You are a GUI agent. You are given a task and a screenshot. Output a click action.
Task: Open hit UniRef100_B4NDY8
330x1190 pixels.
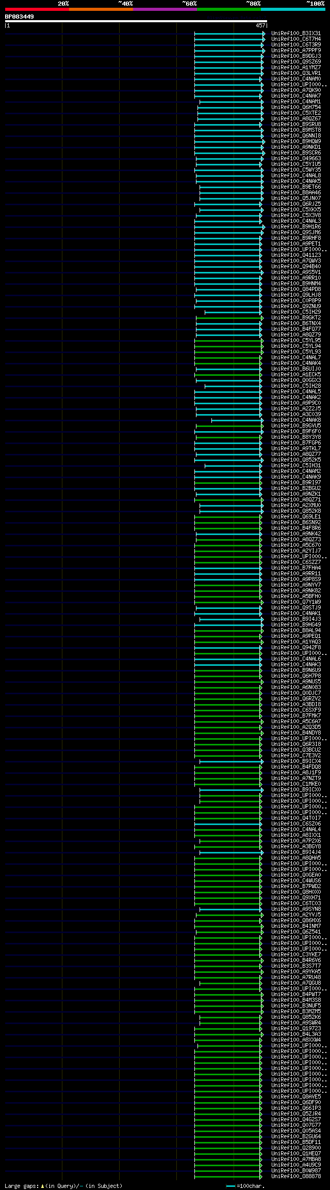coord(296,733)
